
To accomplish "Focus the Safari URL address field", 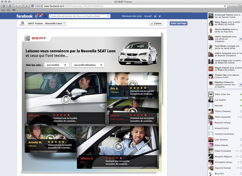I will coord(127,6).
